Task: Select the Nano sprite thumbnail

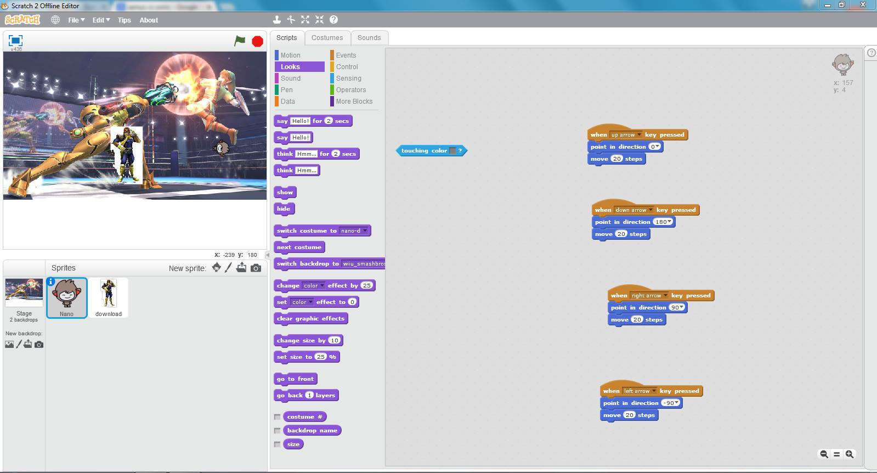Action: pyautogui.click(x=66, y=297)
